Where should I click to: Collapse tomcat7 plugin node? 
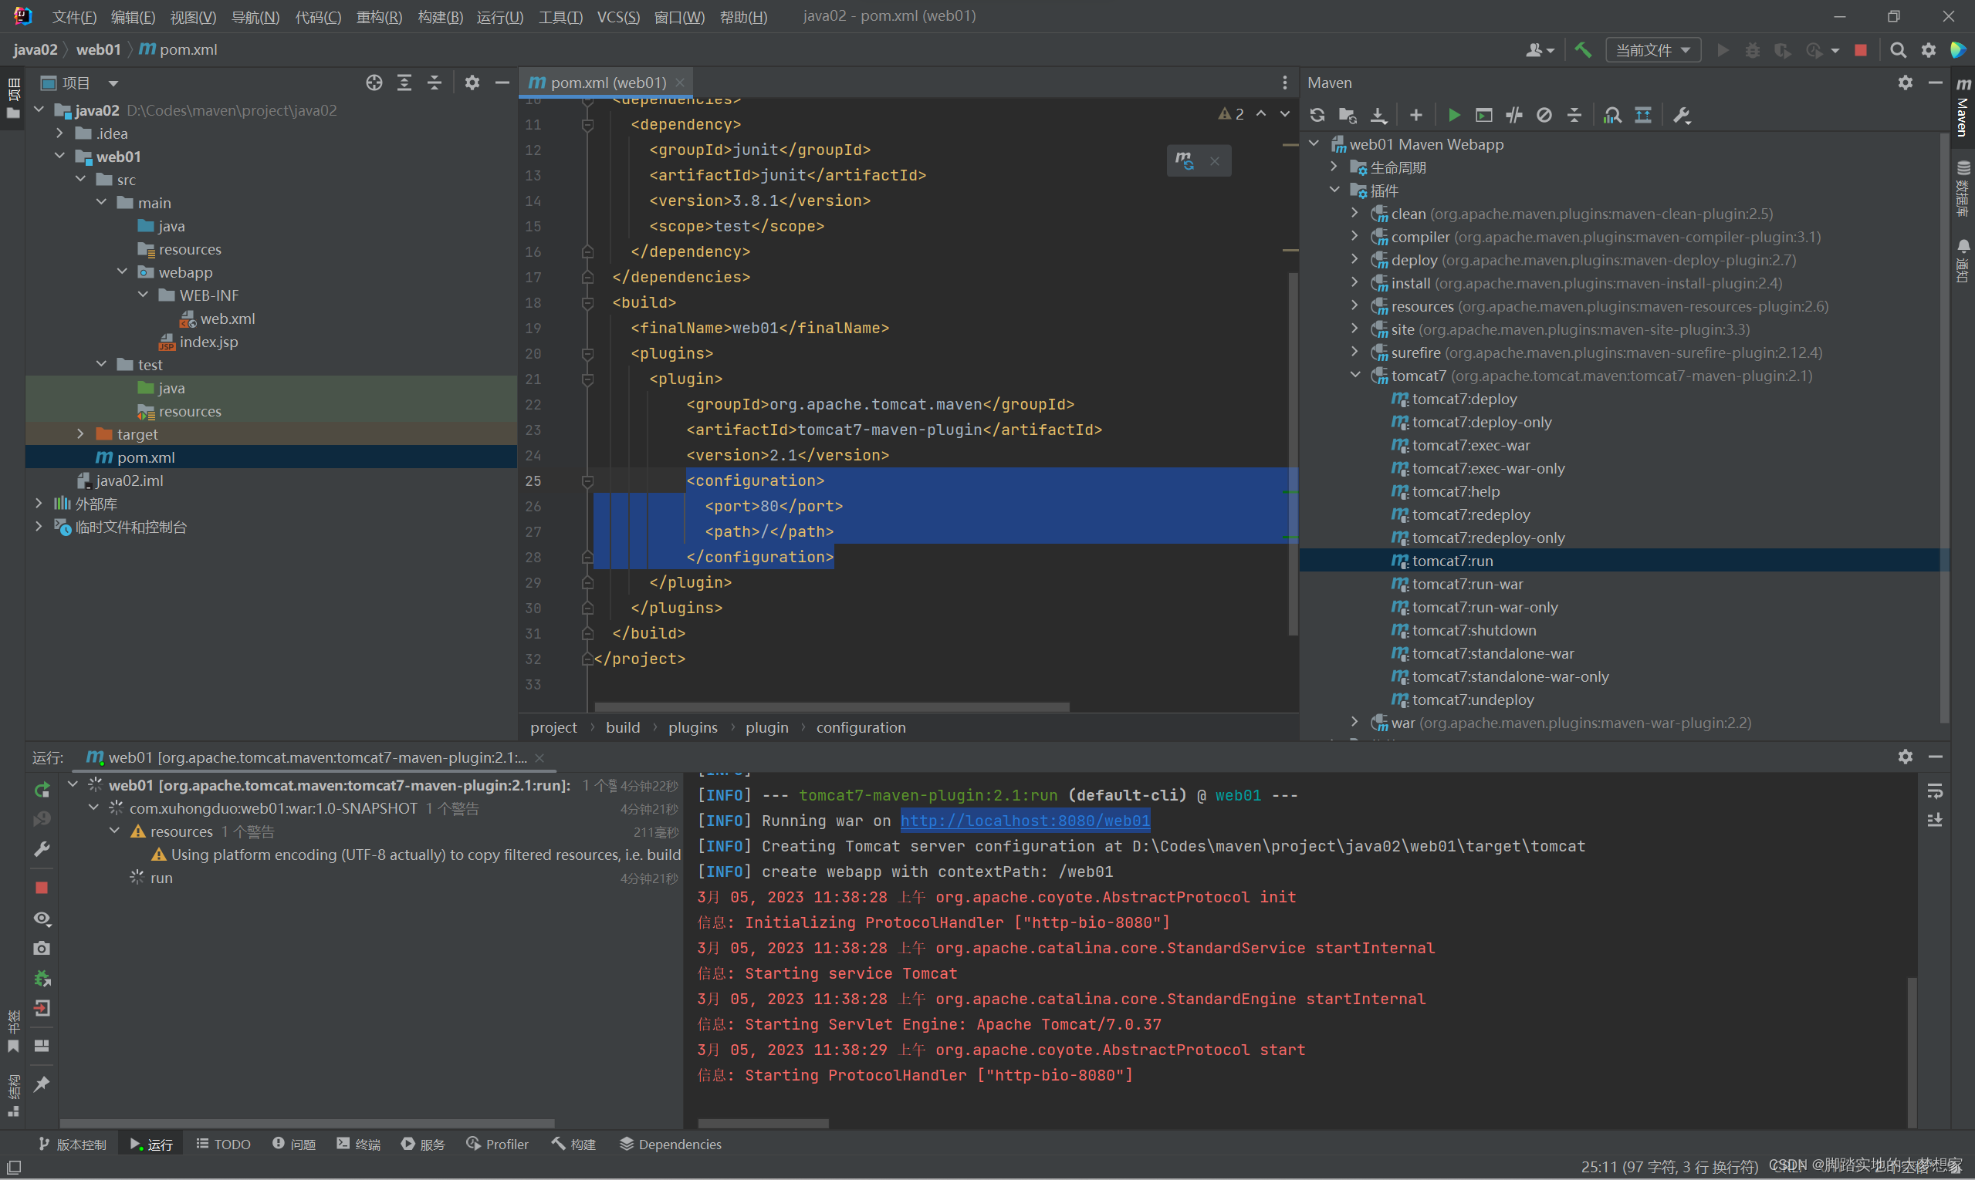point(1355,376)
